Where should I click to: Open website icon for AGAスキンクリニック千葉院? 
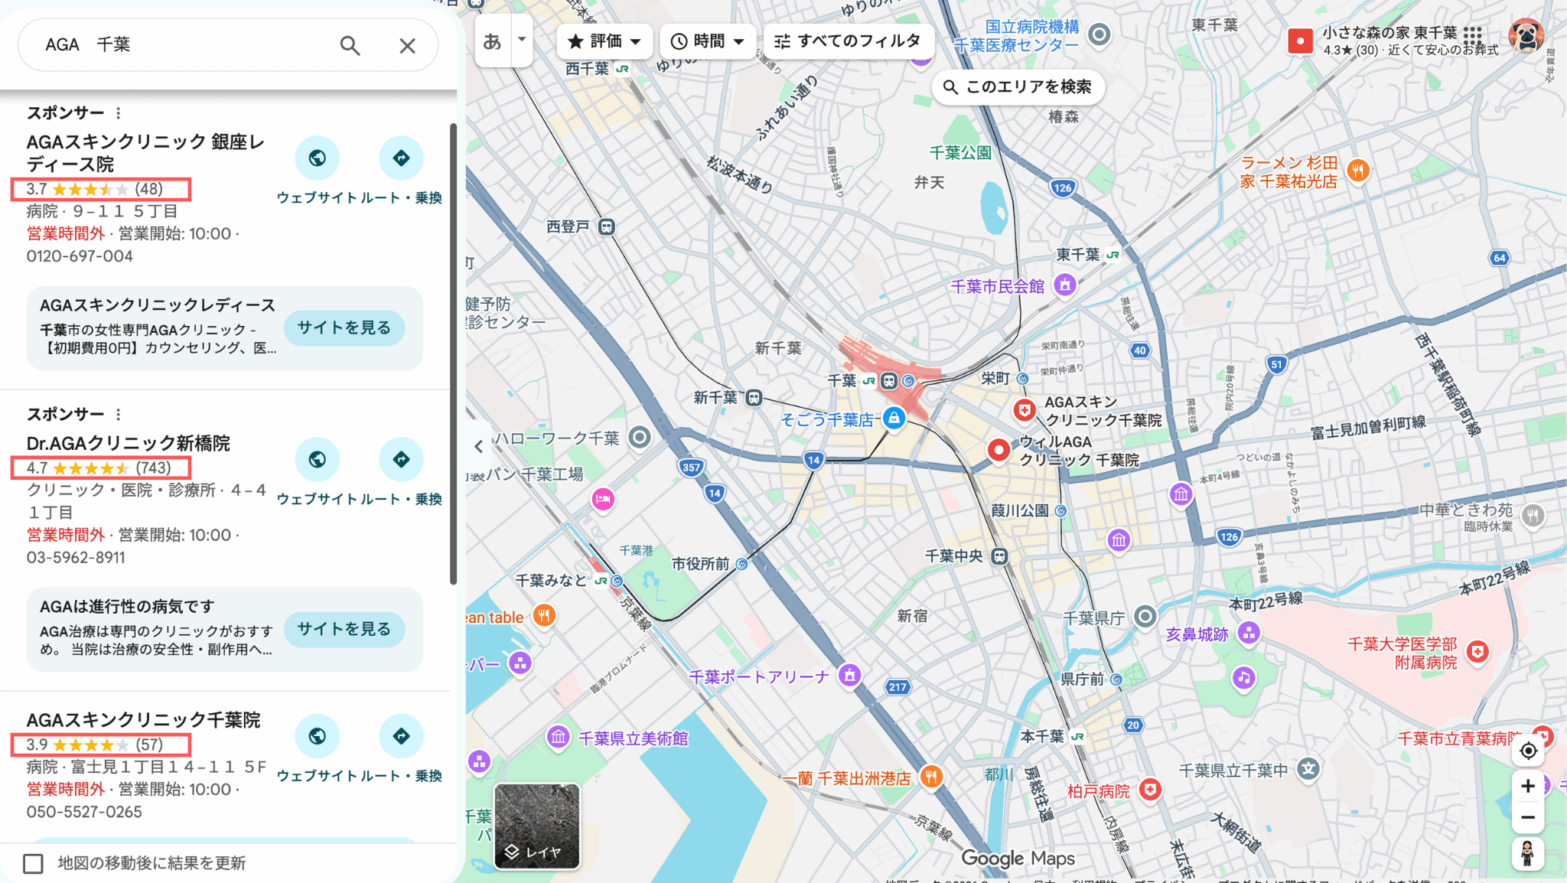[x=318, y=736]
